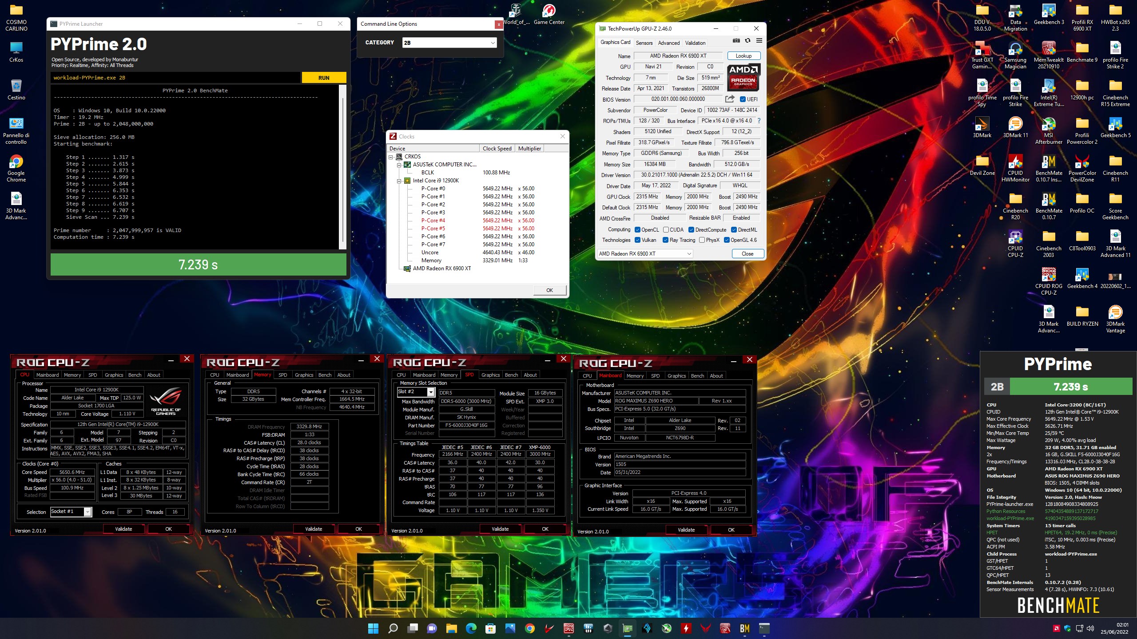Collapse the CRKOS tree node in Clocks
Viewport: 1137px width, 639px height.
[x=391, y=157]
